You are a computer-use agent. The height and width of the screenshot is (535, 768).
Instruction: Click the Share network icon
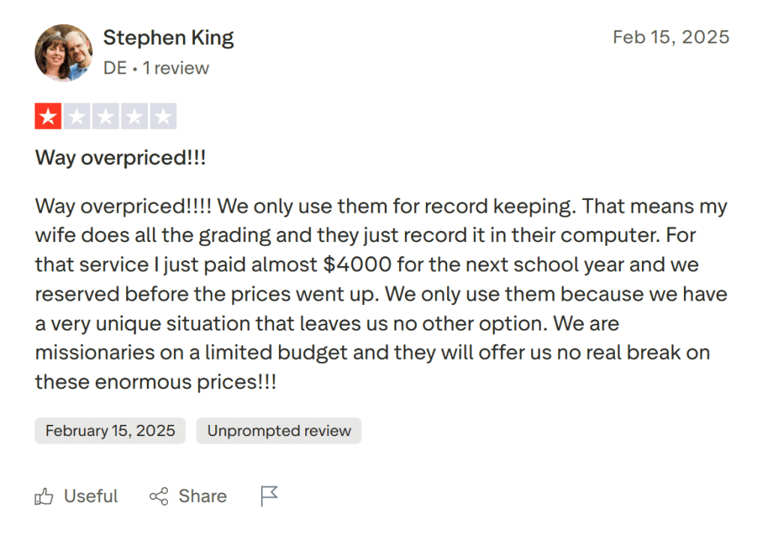pyautogui.click(x=159, y=496)
